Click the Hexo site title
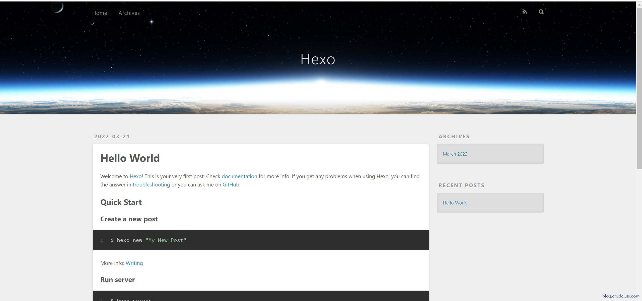Screen dimensions: 642x301 (318, 59)
